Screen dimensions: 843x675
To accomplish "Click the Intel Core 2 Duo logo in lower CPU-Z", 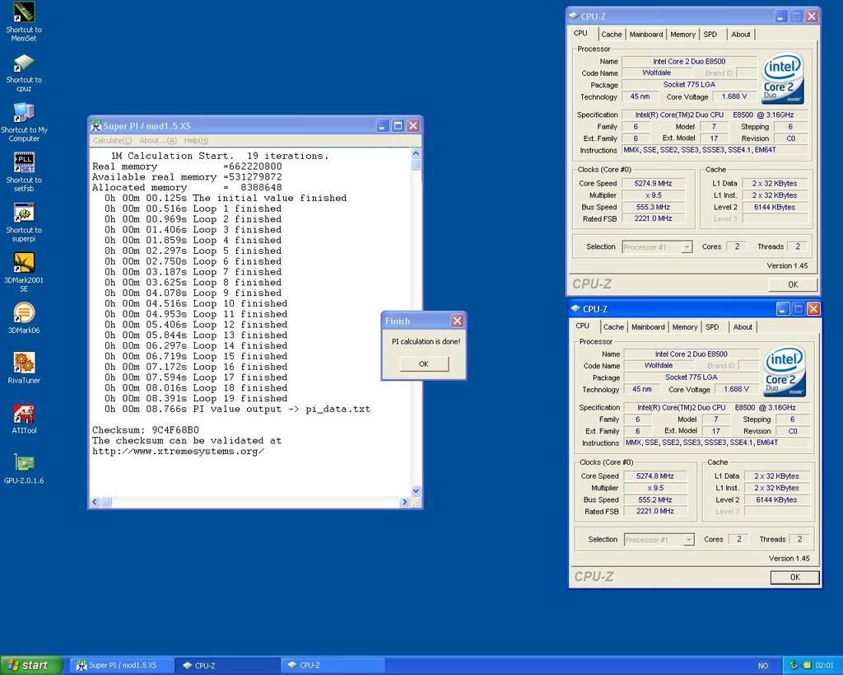I will click(x=785, y=371).
